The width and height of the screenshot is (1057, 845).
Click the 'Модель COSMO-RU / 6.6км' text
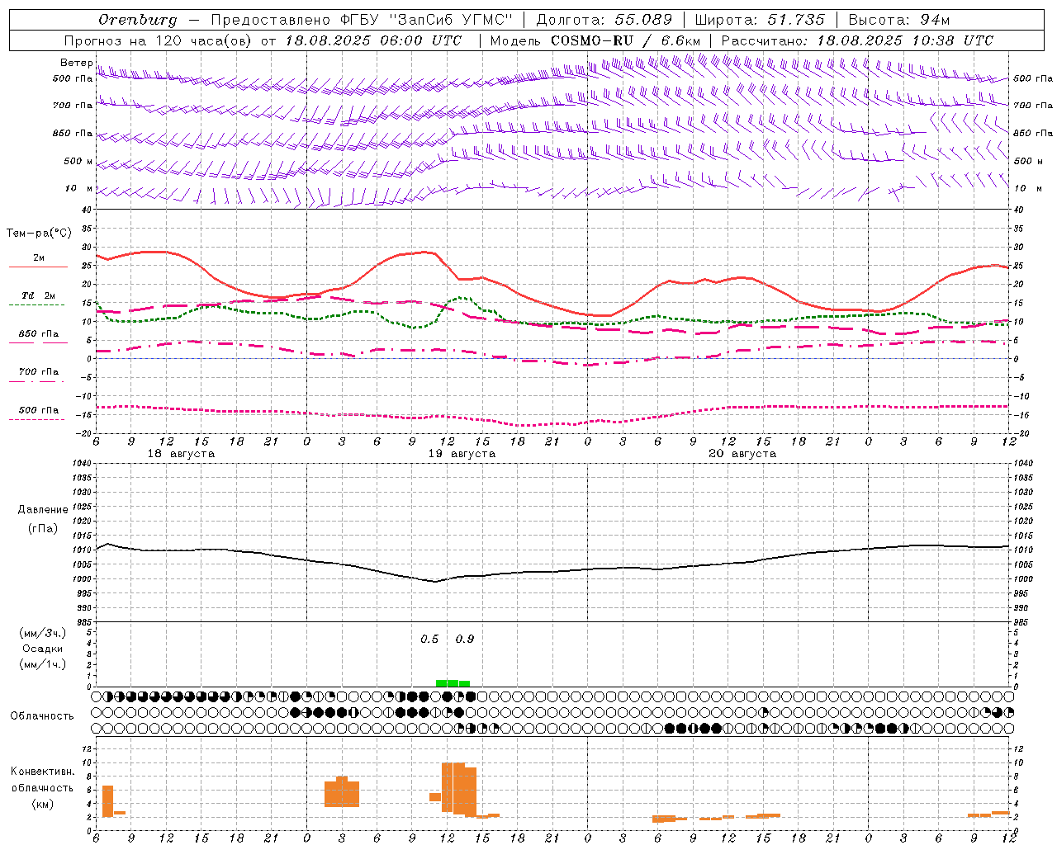[595, 40]
